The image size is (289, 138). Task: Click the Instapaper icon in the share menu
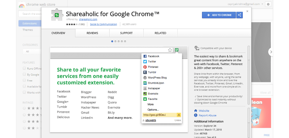pos(145,88)
